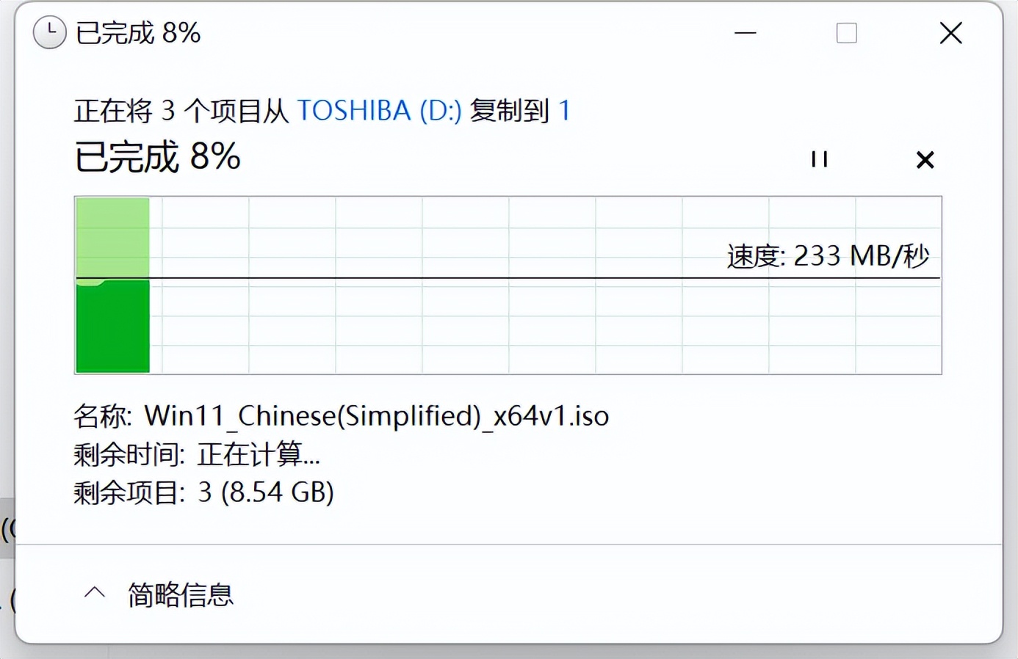The height and width of the screenshot is (659, 1018).
Task: Click 简略信息 to toggle fewer details
Action: tap(180, 594)
